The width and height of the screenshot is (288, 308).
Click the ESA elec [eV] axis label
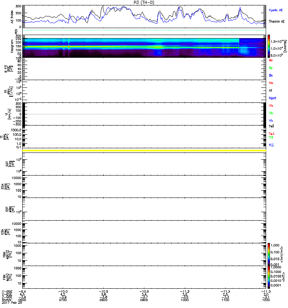click(x=5, y=232)
